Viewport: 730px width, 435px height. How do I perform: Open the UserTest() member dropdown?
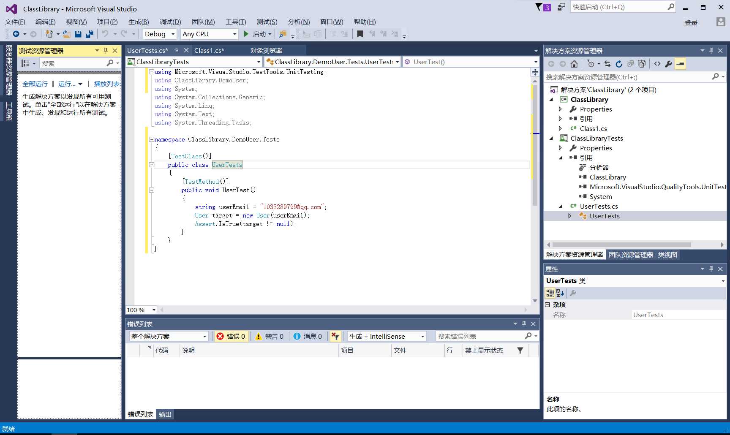471,62
